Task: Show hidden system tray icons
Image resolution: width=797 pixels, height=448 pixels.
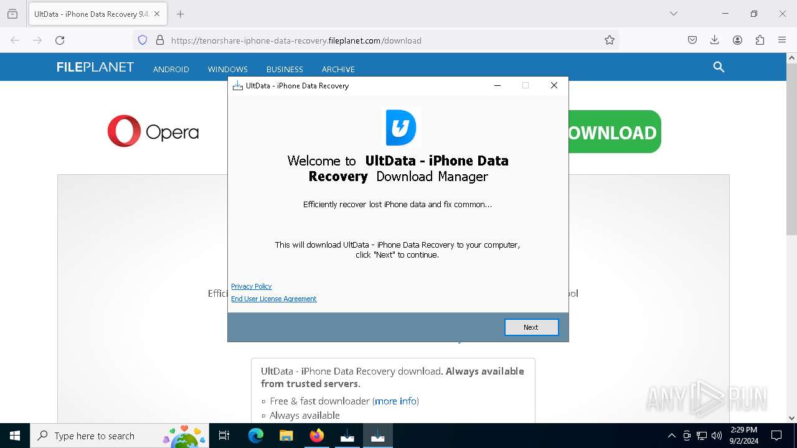Action: tap(671, 436)
